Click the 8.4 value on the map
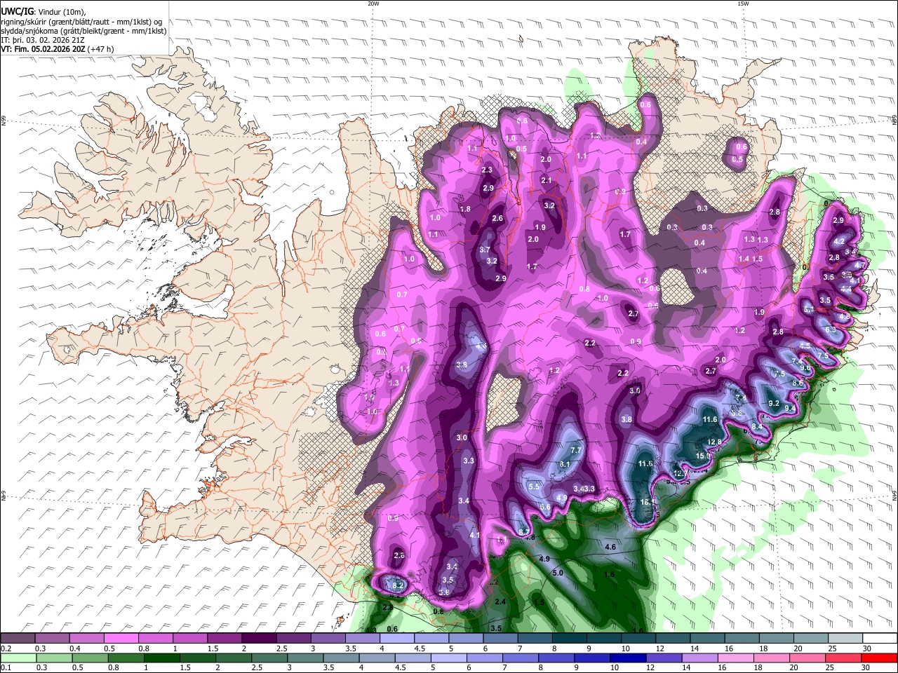Screen dimensions: 898x673 (757, 426)
